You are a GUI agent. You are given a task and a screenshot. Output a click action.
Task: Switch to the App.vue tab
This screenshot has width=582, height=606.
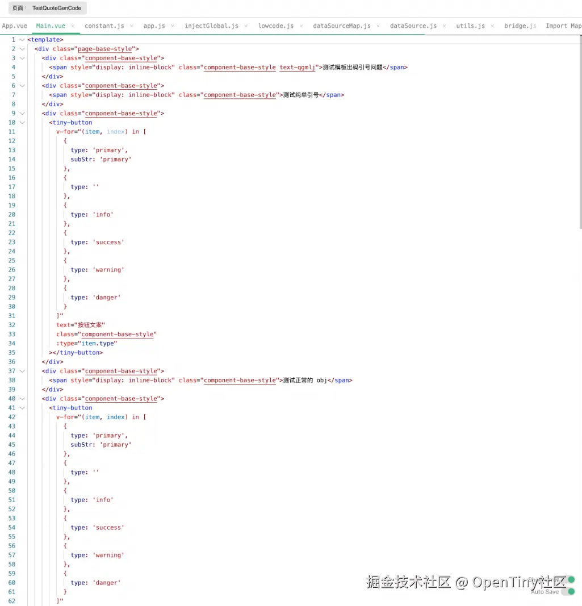pos(15,26)
